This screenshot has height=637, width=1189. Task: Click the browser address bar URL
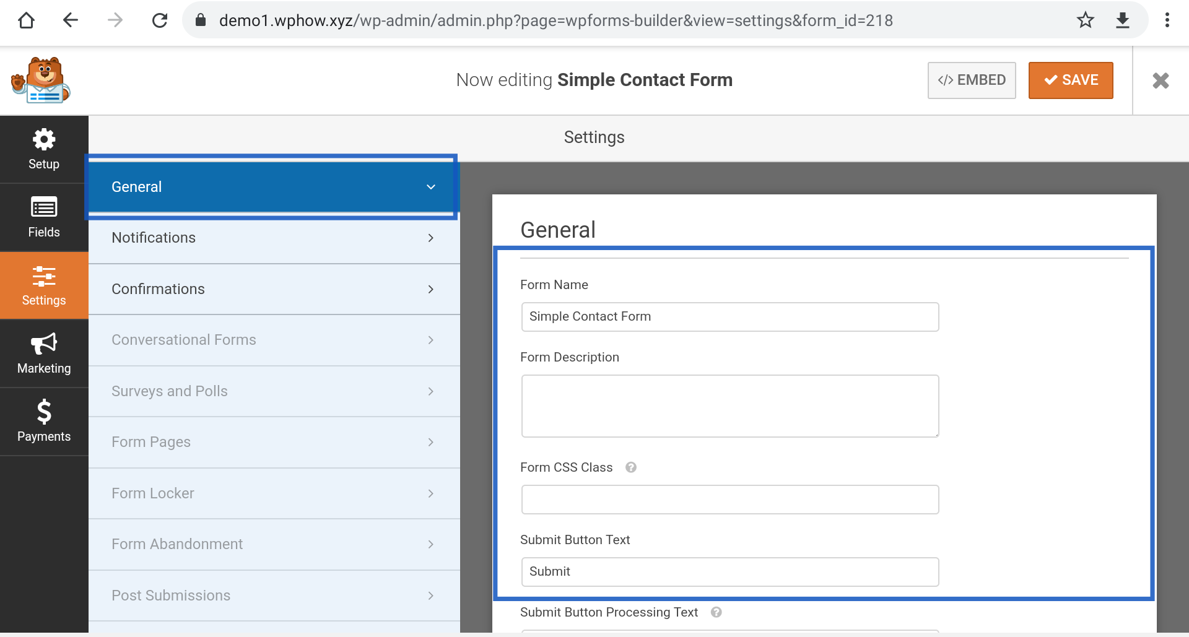tap(555, 20)
